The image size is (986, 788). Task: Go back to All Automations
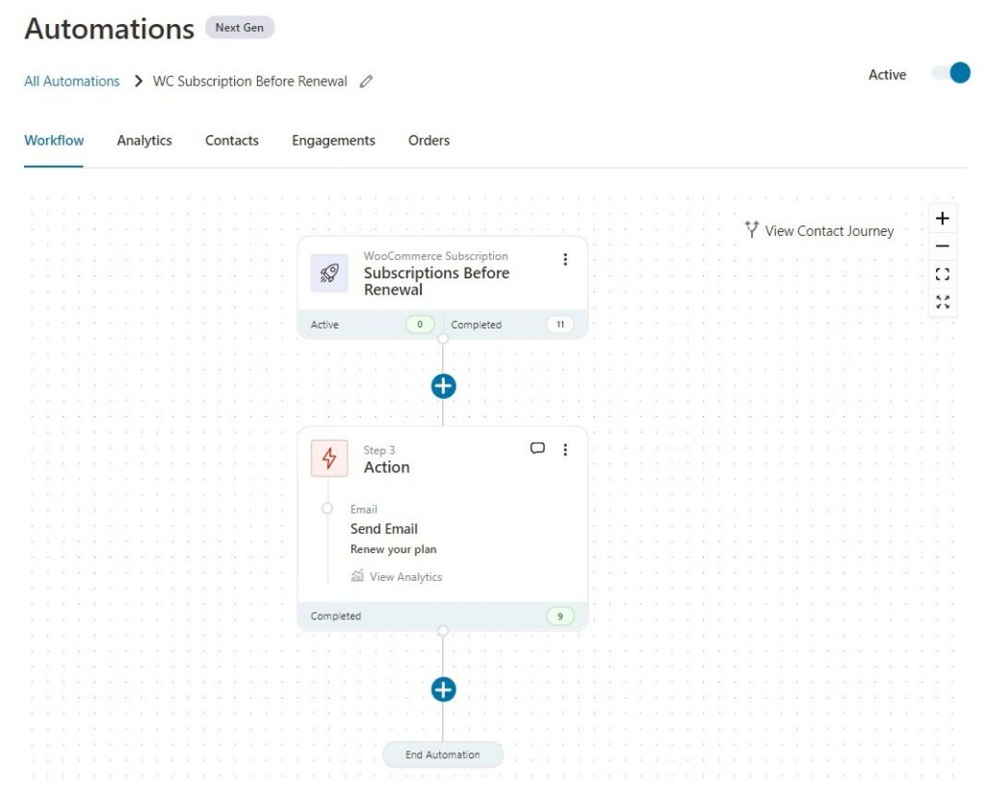point(71,81)
